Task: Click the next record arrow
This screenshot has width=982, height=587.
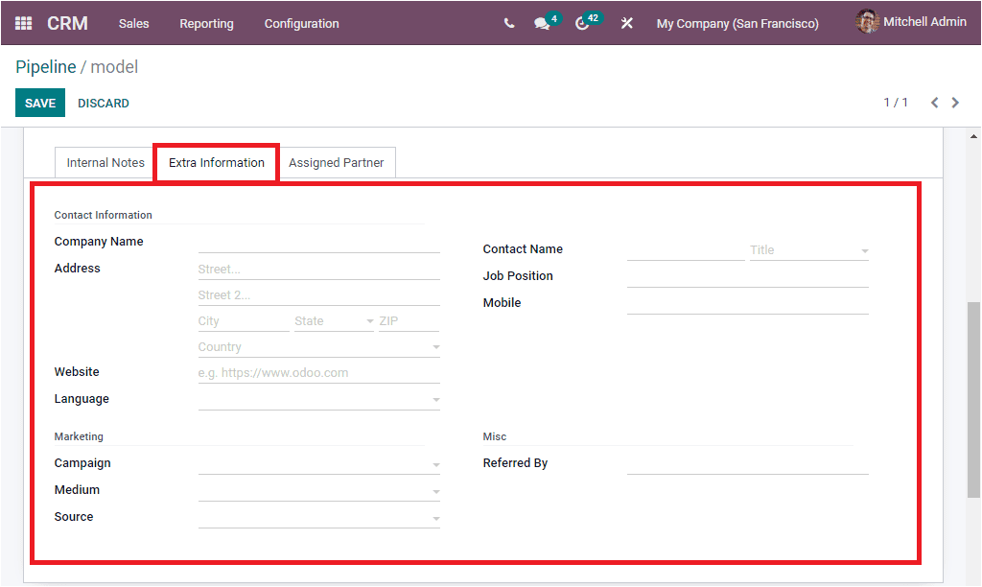Action: pos(955,102)
